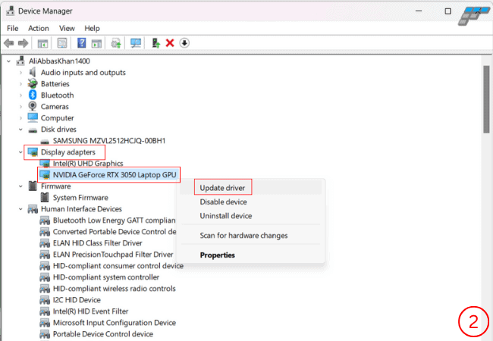Click the Back arrow toolbar icon
Screen dimensions: 493x341
(x=9, y=43)
